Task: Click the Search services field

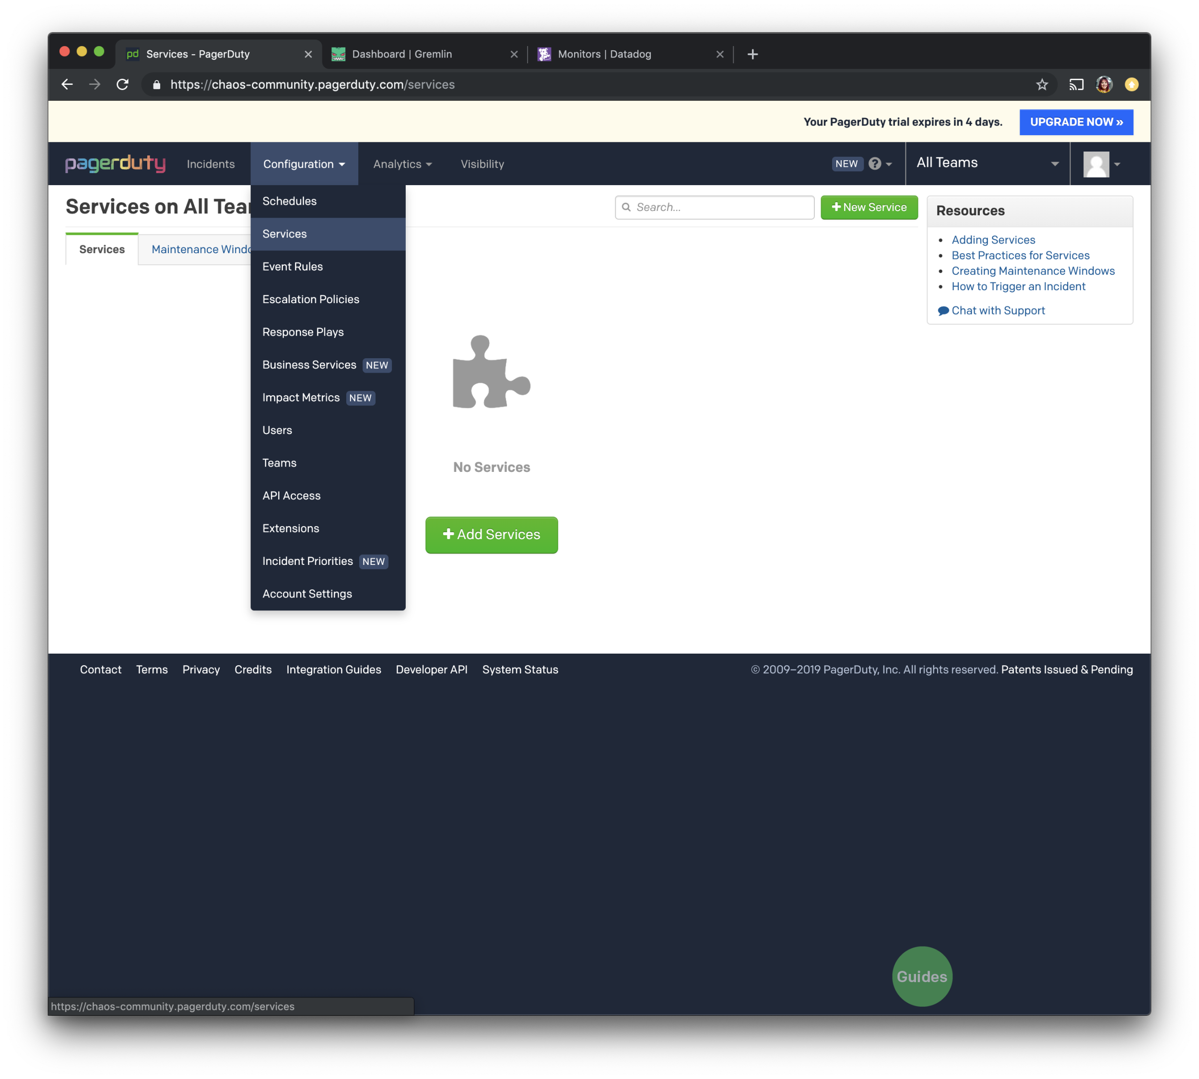Action: [715, 208]
